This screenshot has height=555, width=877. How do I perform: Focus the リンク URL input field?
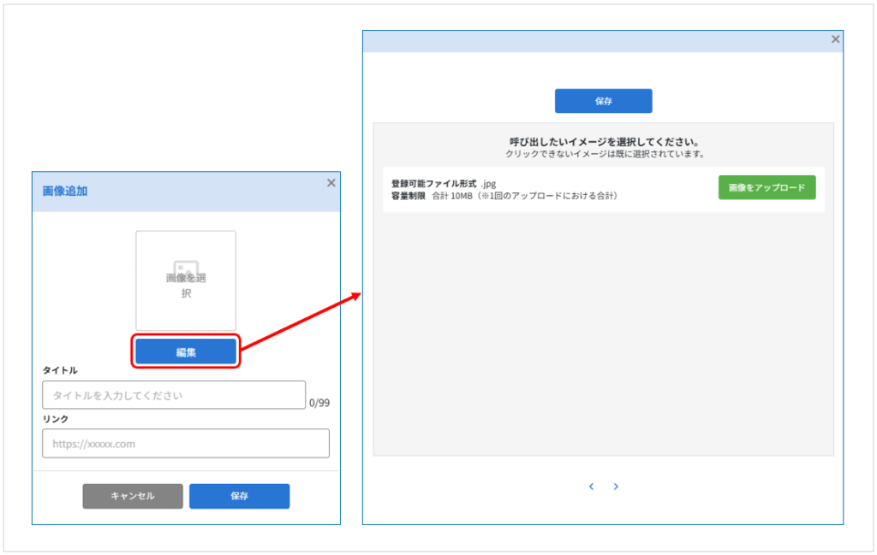186,444
